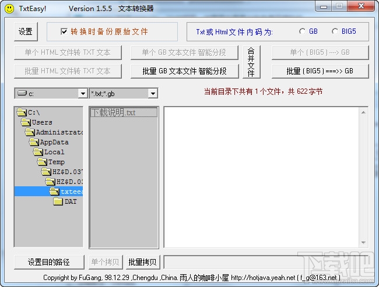Click the drive icon in drive combo box

click(22, 93)
